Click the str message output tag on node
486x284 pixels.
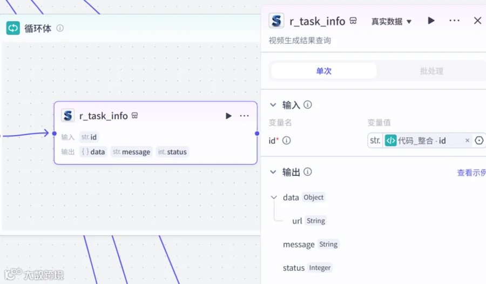click(x=131, y=152)
